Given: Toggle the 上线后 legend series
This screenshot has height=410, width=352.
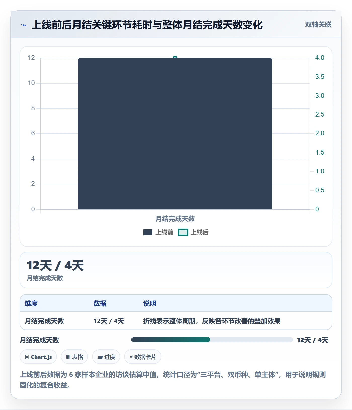Looking at the screenshot, I should point(193,232).
